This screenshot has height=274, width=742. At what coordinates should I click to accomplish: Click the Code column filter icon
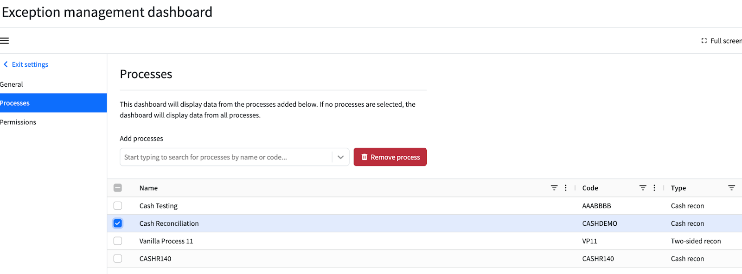(x=643, y=188)
